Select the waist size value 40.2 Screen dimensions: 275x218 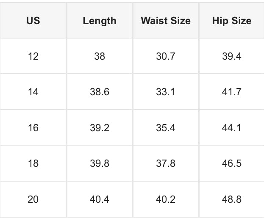[x=166, y=199]
